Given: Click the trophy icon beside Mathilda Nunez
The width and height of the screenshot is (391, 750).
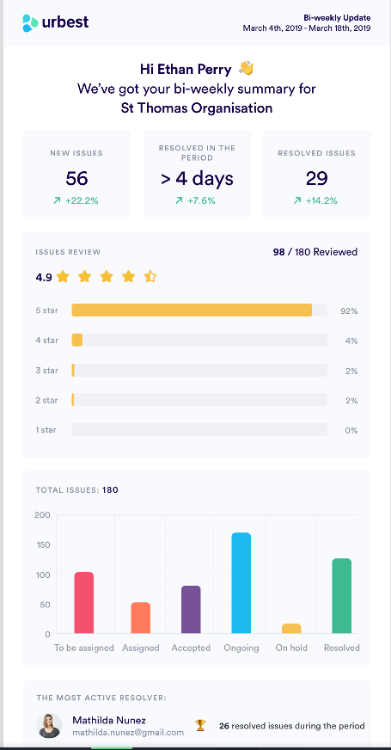Looking at the screenshot, I should coord(200,726).
